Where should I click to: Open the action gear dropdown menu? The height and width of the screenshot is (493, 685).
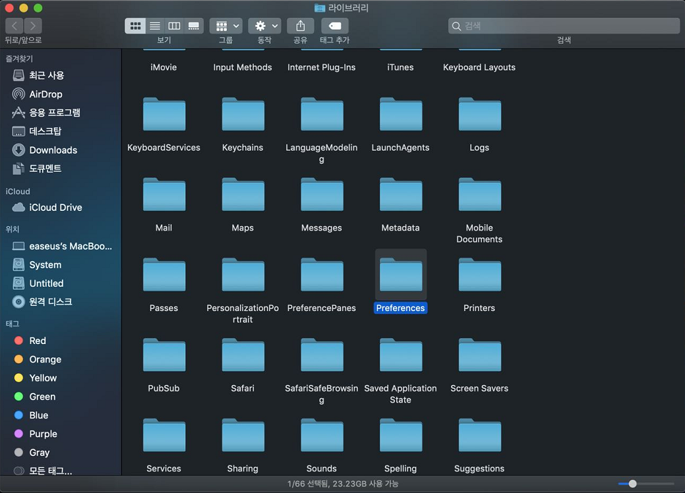[264, 26]
